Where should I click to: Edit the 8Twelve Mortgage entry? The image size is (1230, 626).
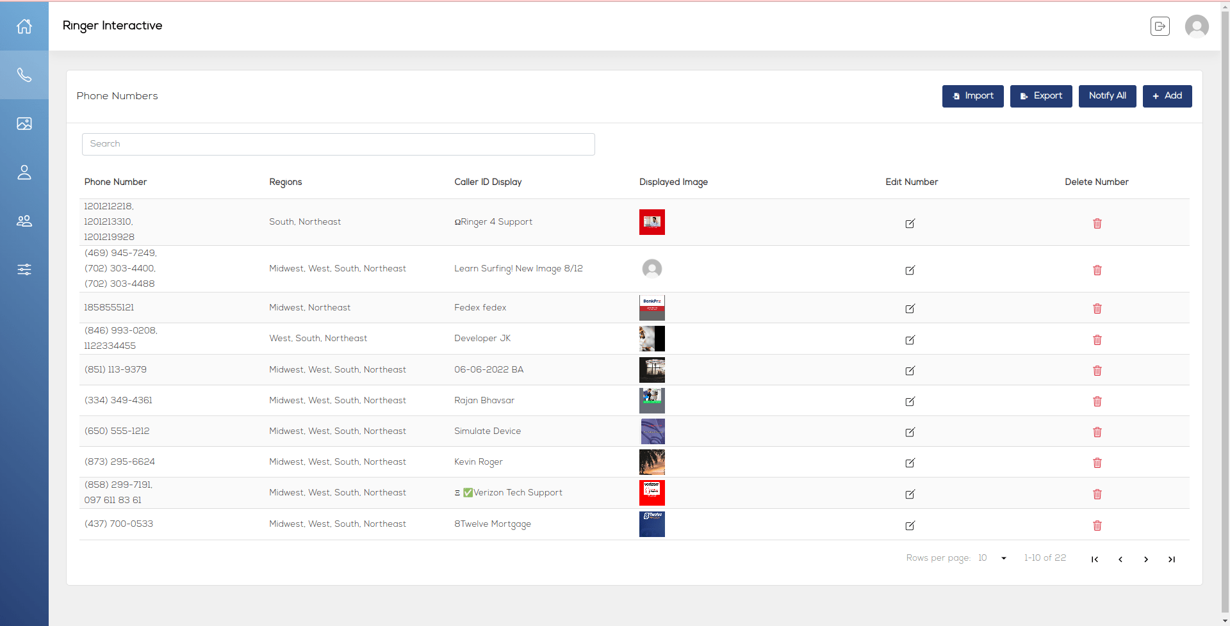tap(910, 526)
